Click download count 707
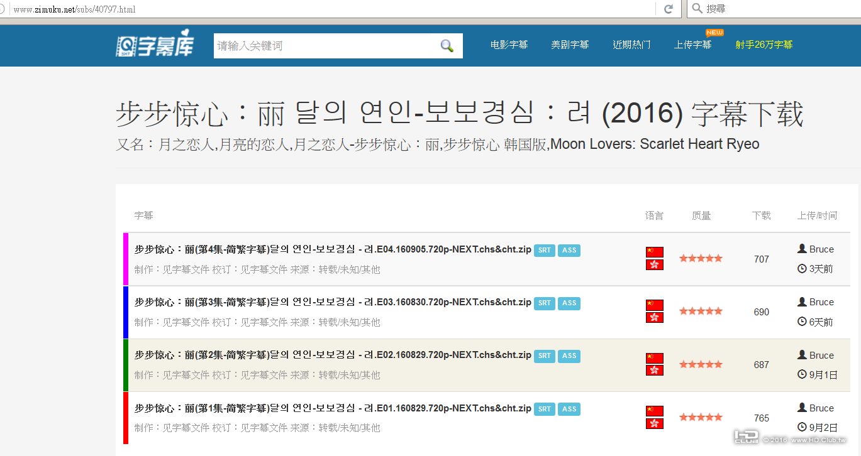This screenshot has height=456, width=861. pyautogui.click(x=762, y=259)
